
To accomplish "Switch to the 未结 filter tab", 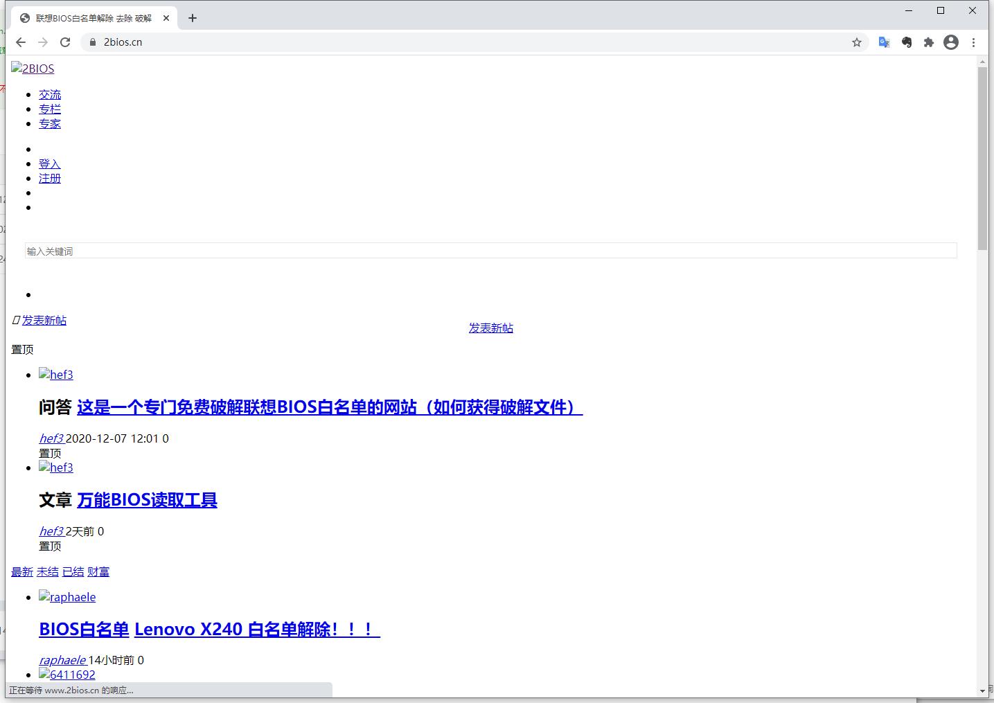I will click(x=48, y=571).
